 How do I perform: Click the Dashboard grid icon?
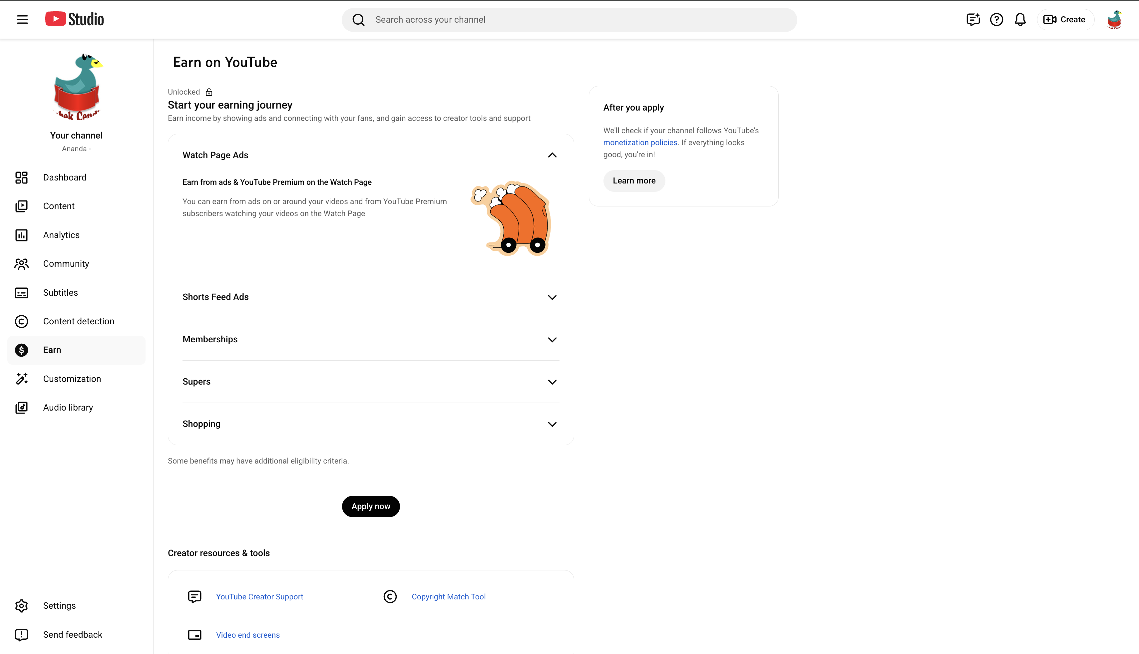(22, 177)
